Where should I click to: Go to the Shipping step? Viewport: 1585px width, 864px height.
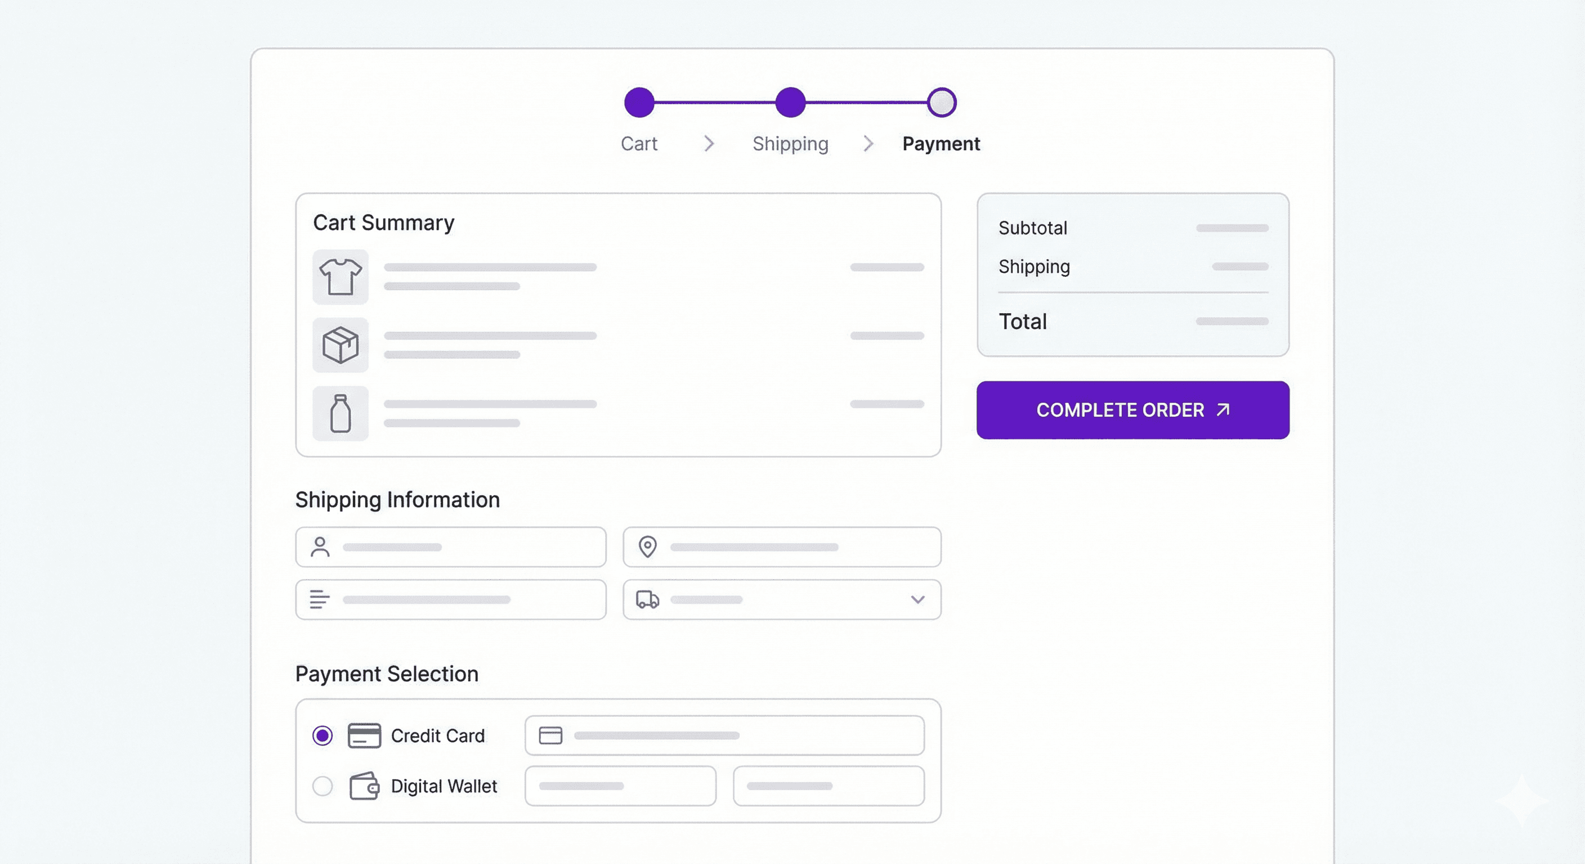pyautogui.click(x=790, y=143)
